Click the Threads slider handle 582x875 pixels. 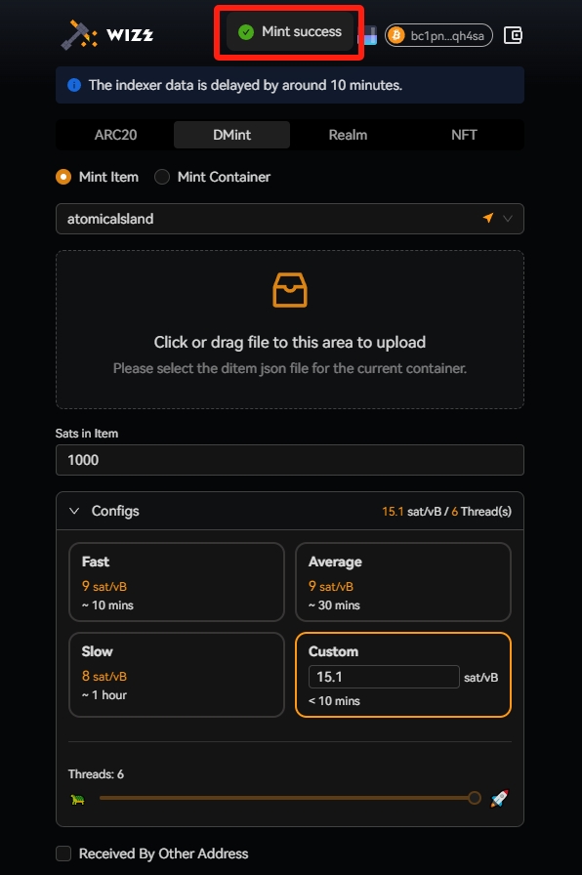pos(475,798)
